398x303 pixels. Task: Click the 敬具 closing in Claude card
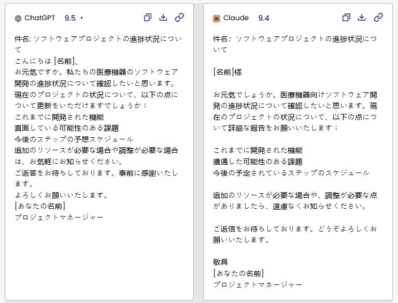tap(221, 262)
